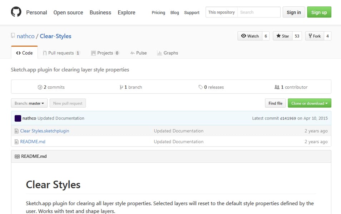Switch to the Pull requests tab

[x=61, y=53]
